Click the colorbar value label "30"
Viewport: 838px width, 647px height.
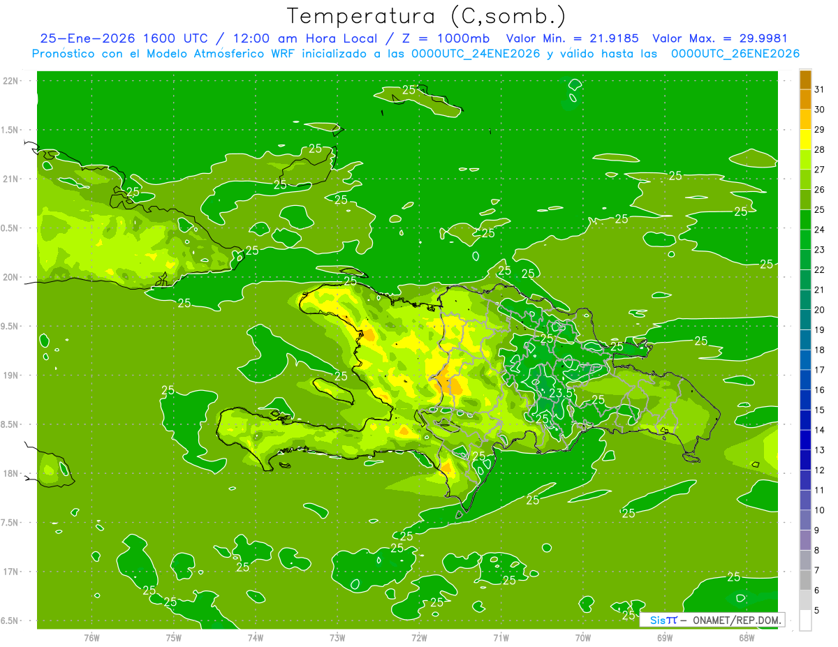click(820, 110)
